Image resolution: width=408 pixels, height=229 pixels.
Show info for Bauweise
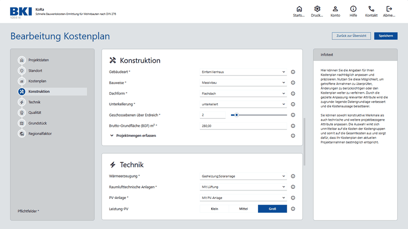coord(293,82)
